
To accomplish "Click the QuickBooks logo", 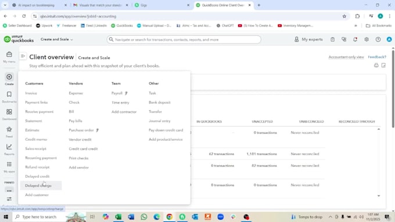I will pyautogui.click(x=19, y=39).
